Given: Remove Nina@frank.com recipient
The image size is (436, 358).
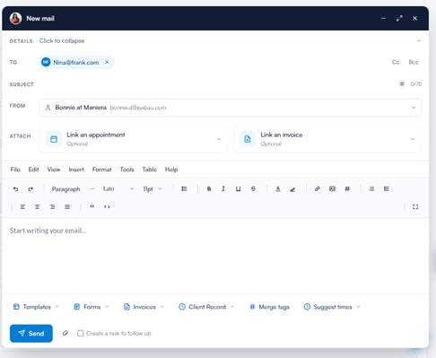Looking at the screenshot, I should (x=107, y=62).
